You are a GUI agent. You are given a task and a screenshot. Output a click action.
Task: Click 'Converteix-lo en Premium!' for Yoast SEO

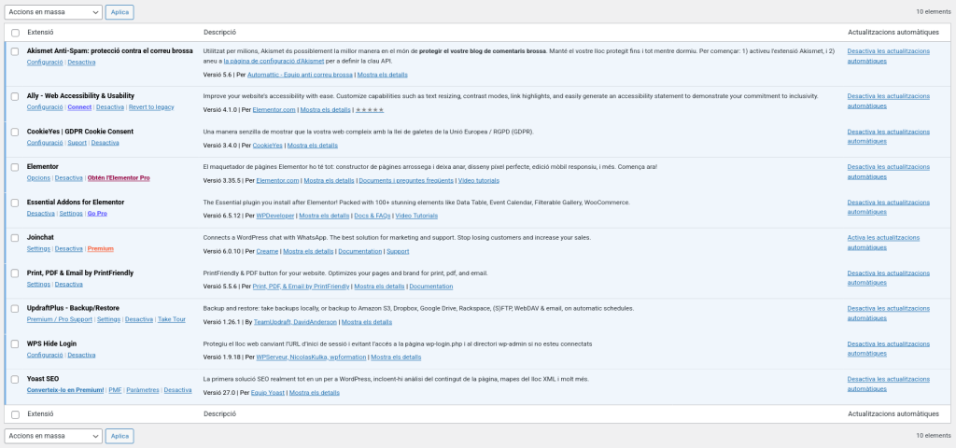(65, 390)
